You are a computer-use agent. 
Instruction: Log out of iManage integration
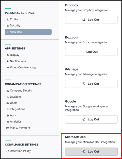[x=91, y=84]
